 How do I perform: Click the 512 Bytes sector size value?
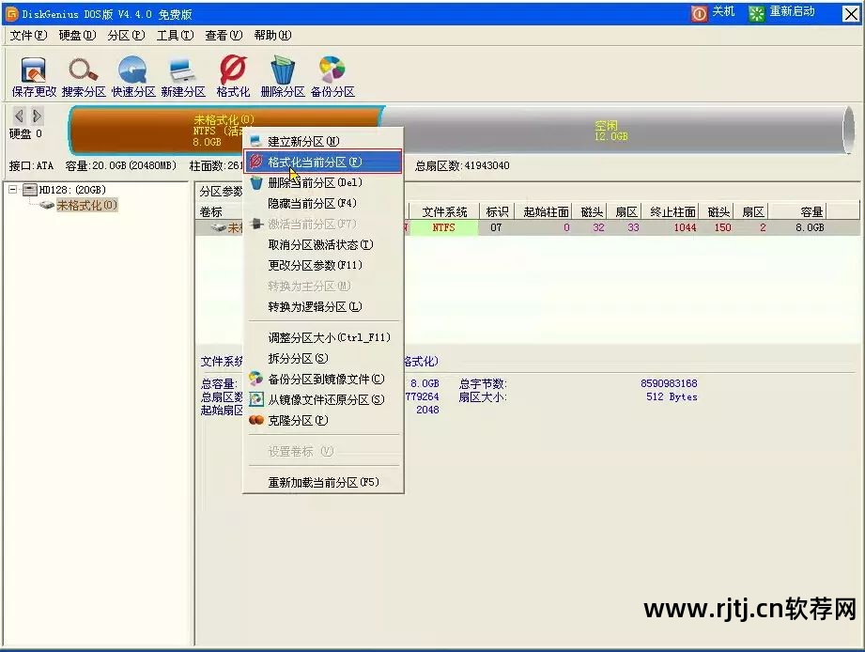coord(672,397)
